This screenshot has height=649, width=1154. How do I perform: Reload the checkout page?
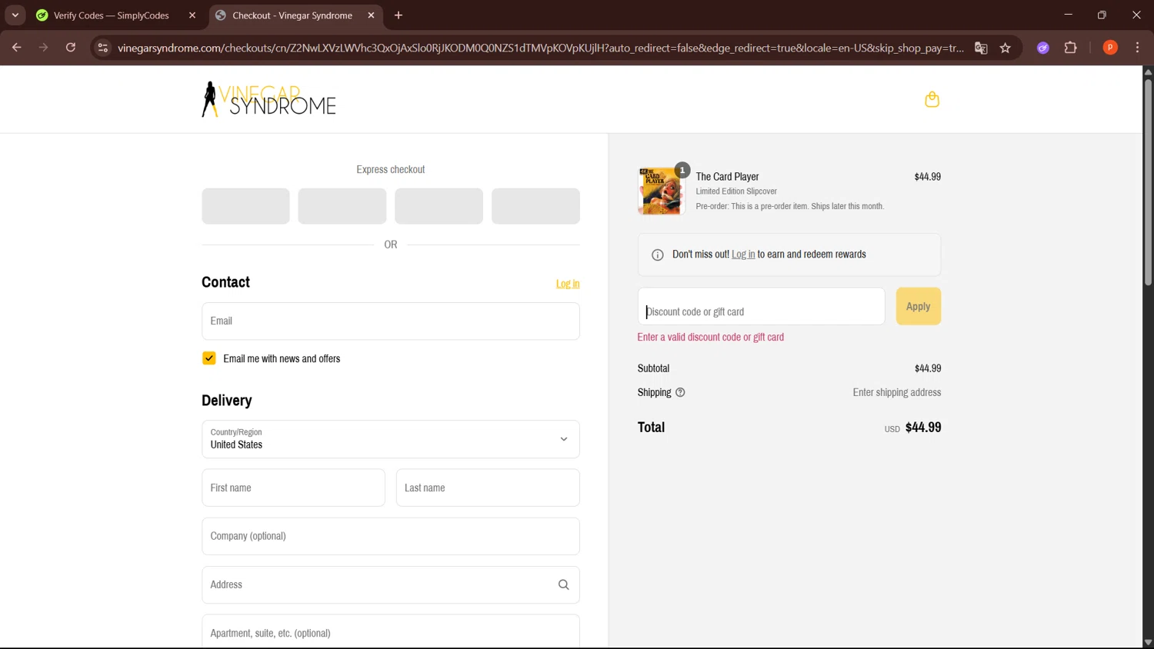click(x=70, y=48)
